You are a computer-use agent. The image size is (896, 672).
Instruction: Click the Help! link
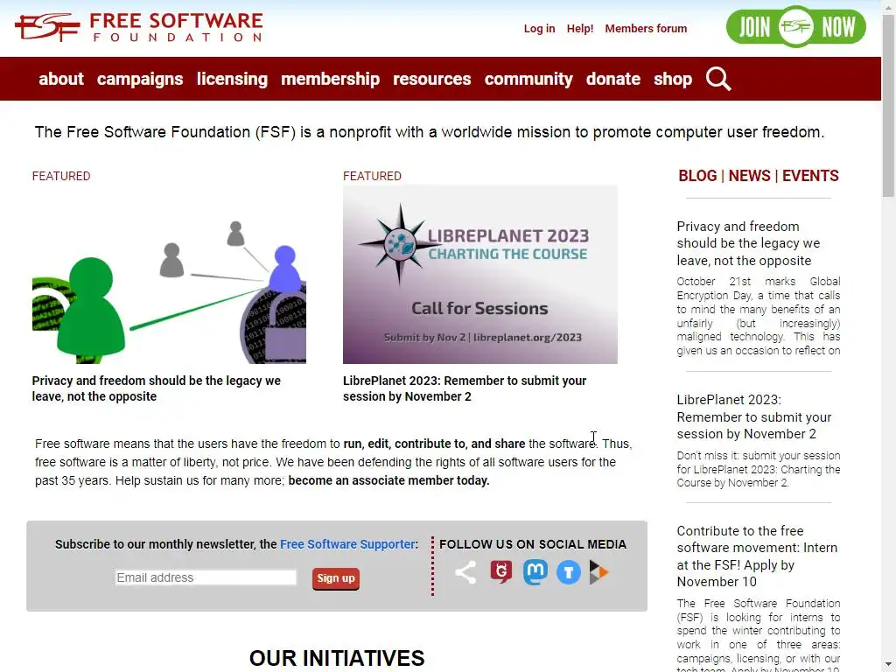tap(580, 29)
